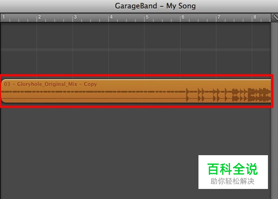Click bar 8 on the timeline ruler

coord(255,17)
